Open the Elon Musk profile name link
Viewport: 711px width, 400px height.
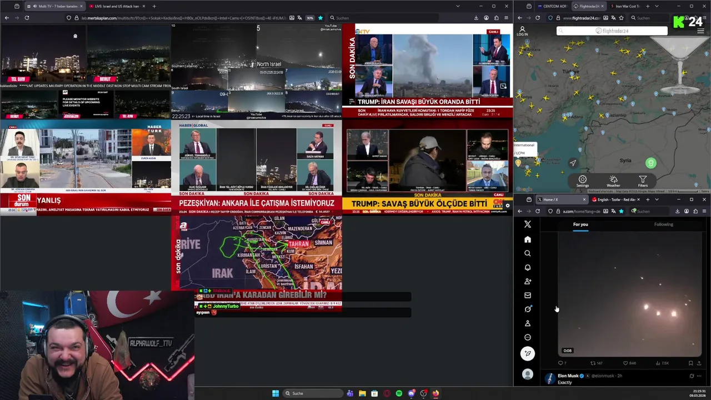point(568,376)
